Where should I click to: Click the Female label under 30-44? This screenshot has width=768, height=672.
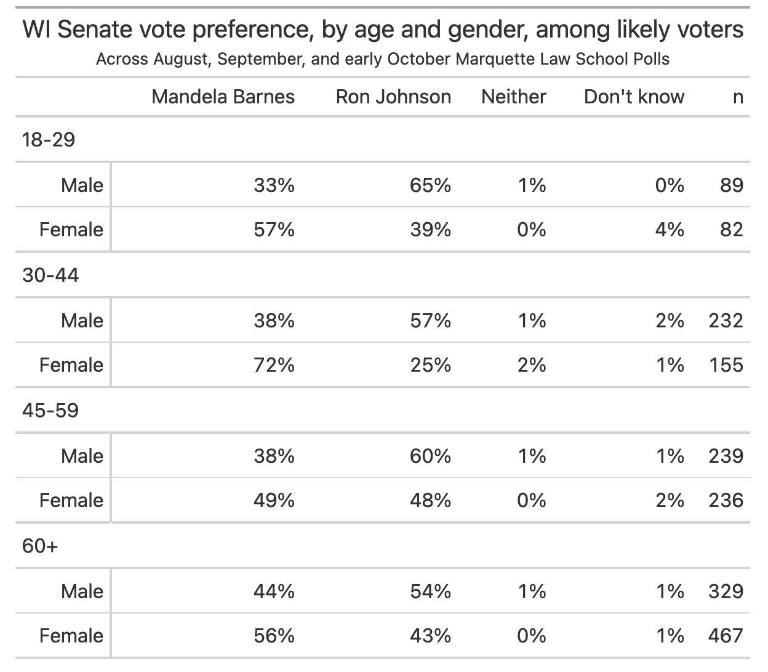click(x=71, y=365)
